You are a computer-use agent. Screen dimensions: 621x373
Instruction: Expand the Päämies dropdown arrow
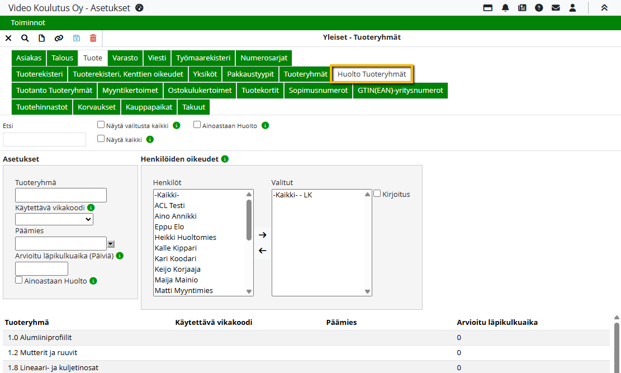(x=111, y=244)
